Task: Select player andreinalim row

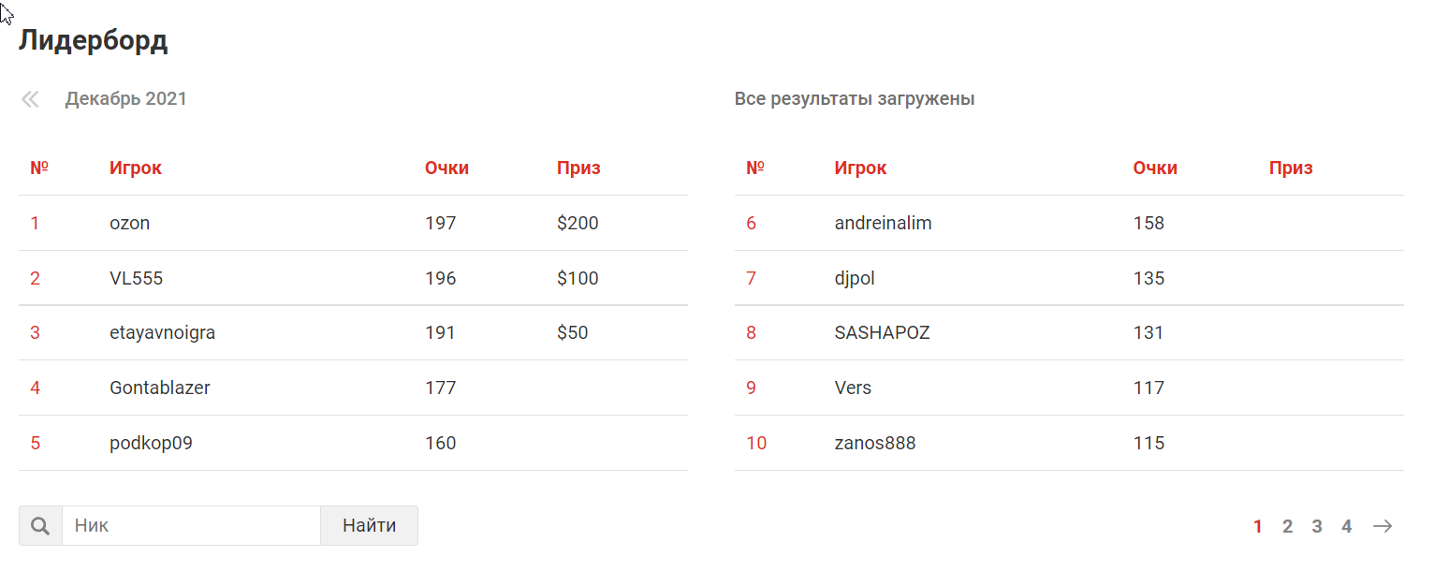Action: point(1069,223)
